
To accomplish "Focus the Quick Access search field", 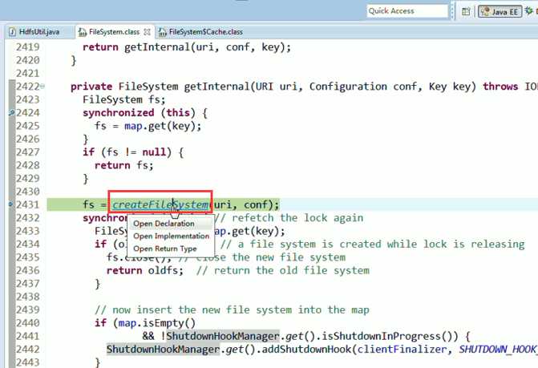I will 407,11.
